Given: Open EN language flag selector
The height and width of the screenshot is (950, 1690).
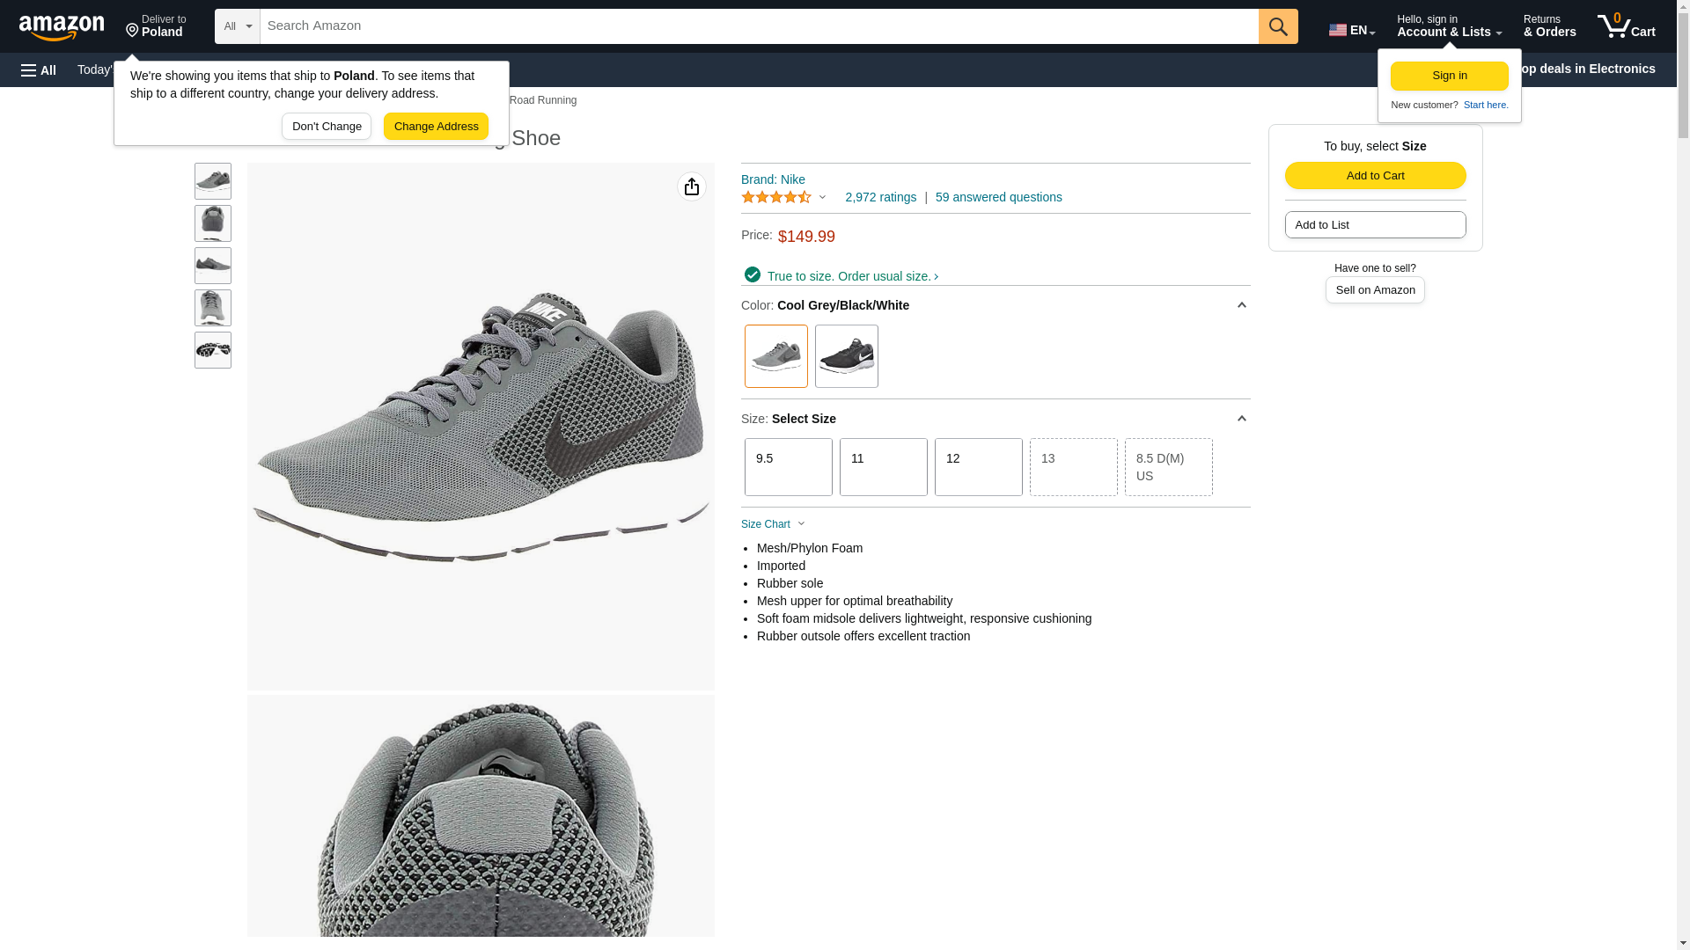Looking at the screenshot, I should point(1352,30).
